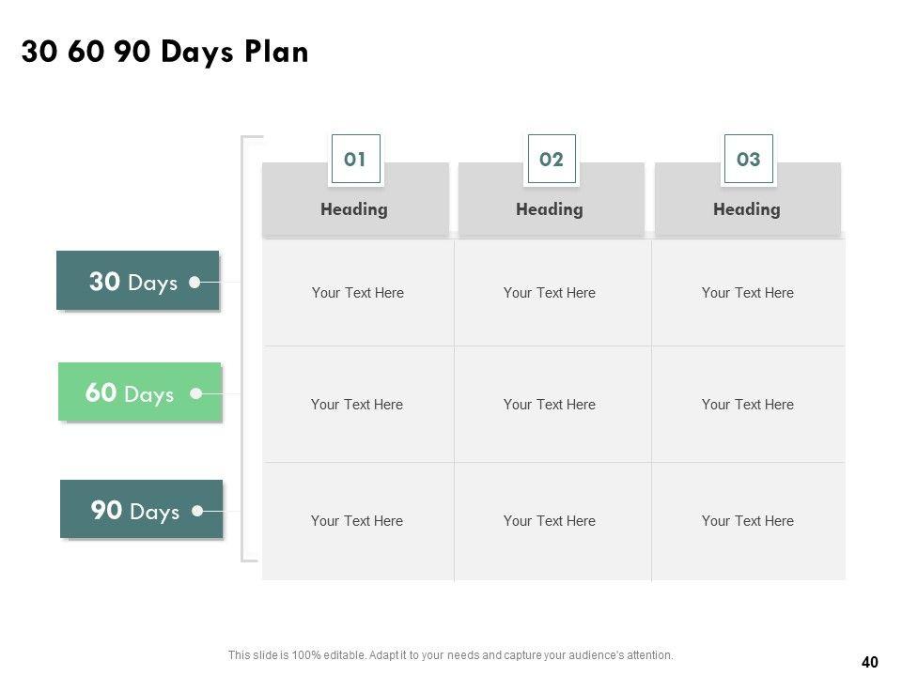Click the Heading label under box 02
This screenshot has width=902, height=676.
(x=550, y=209)
